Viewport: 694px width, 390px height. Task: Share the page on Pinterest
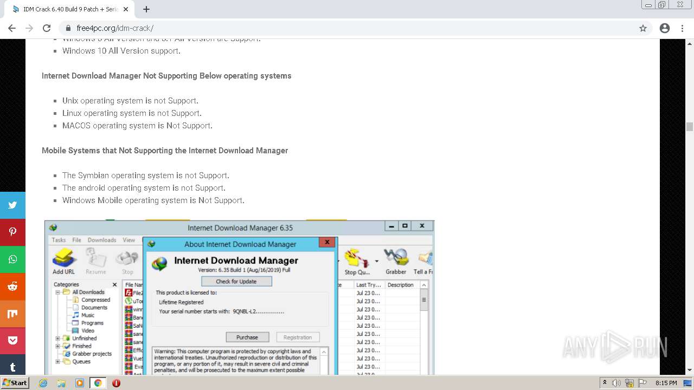point(12,232)
